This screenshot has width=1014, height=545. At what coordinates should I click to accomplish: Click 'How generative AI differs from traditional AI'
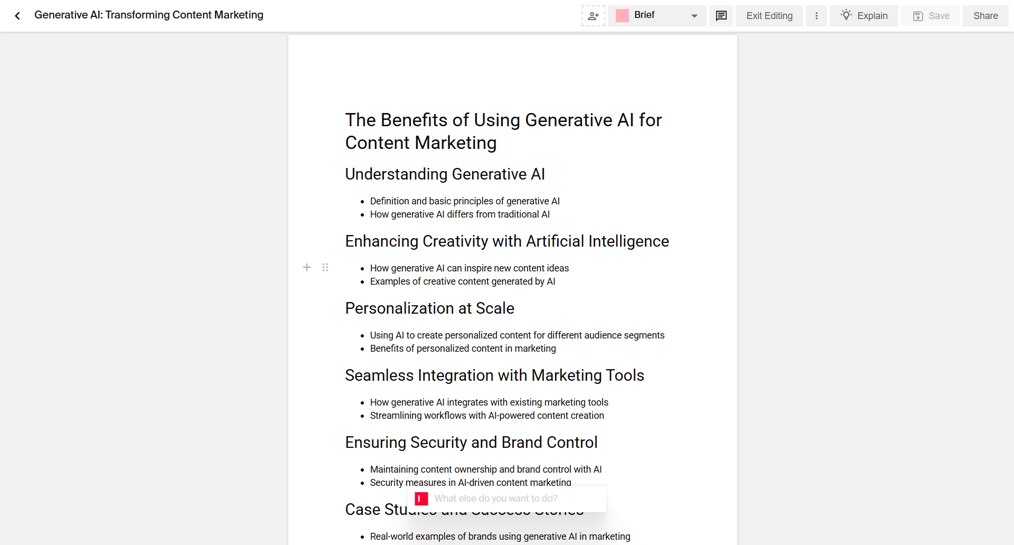coord(460,214)
